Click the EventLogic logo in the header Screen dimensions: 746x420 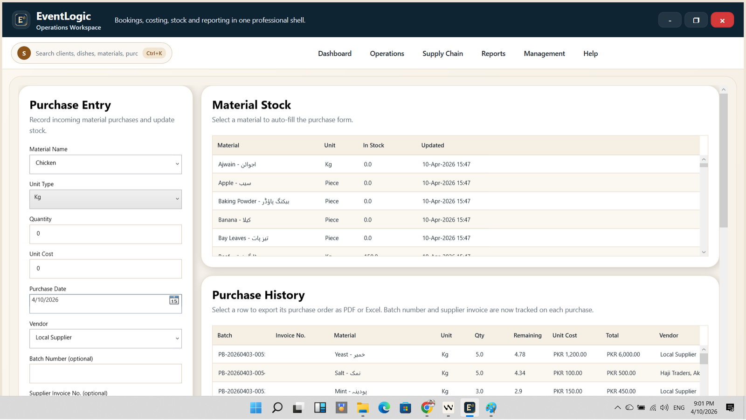(x=21, y=20)
